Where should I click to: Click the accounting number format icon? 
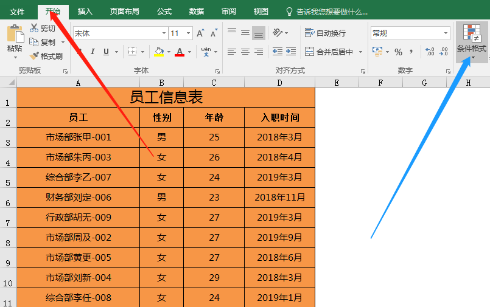point(377,52)
